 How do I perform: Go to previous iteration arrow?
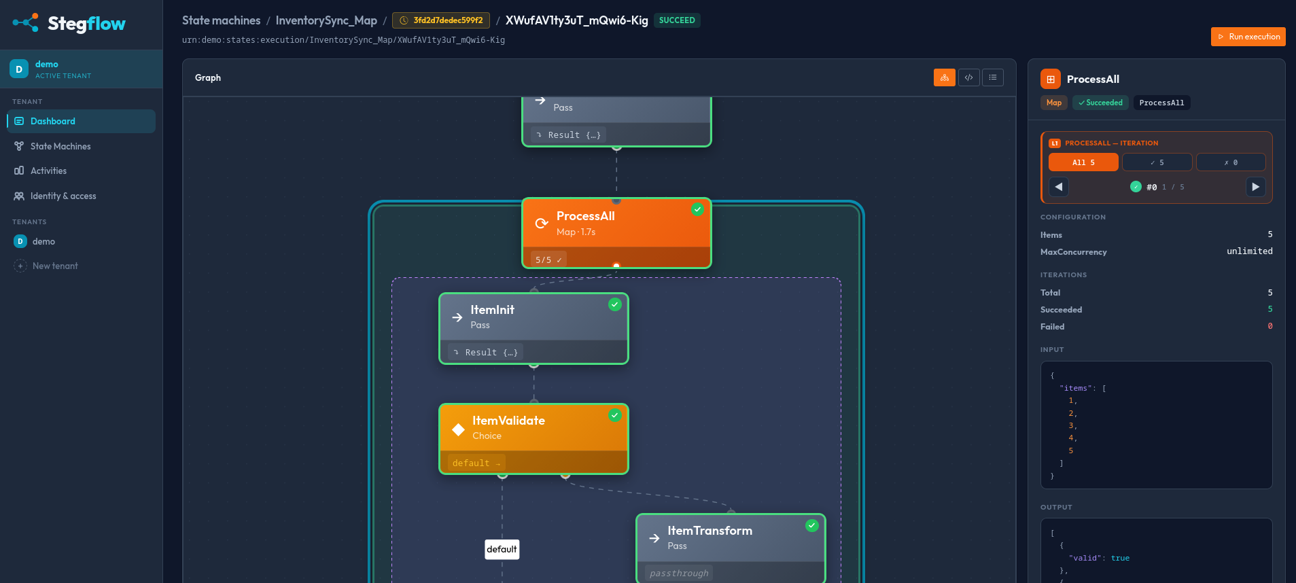click(1059, 187)
